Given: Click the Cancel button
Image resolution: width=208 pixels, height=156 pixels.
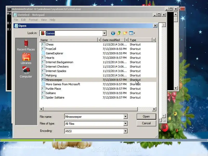Looking at the screenshot, I should click(x=146, y=123).
